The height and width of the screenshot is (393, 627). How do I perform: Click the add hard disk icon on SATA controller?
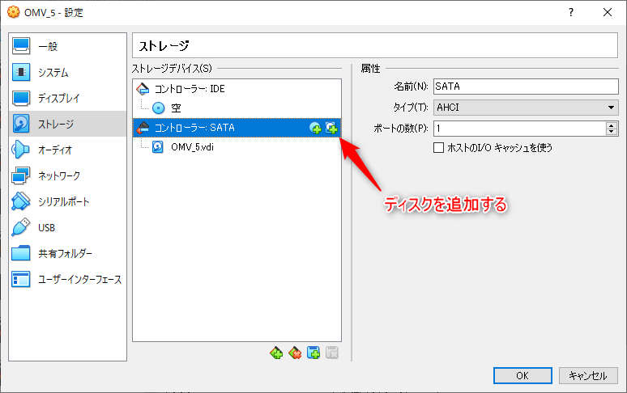click(x=331, y=128)
